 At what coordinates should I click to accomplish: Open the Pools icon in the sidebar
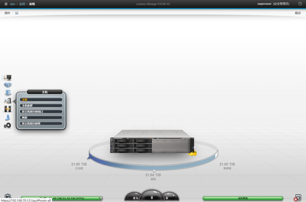tap(7, 85)
